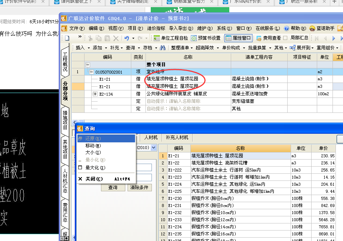Open 费用查看 cost view
Viewport: 343px width, 241px height.
click(x=269, y=38)
